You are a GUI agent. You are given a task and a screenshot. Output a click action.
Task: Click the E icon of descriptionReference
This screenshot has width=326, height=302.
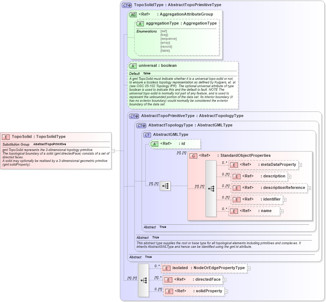(x=237, y=188)
